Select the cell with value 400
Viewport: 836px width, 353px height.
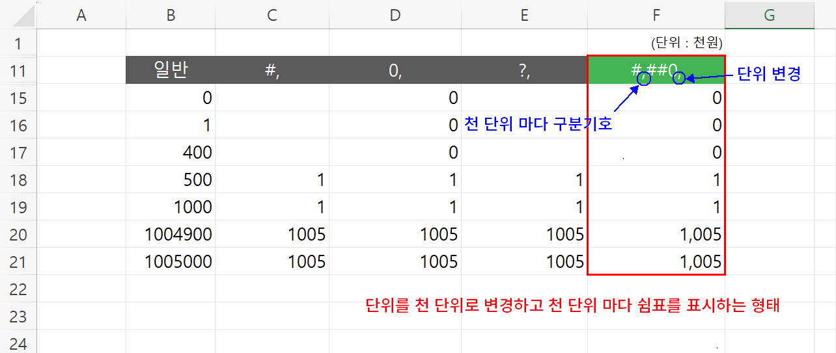coord(171,152)
